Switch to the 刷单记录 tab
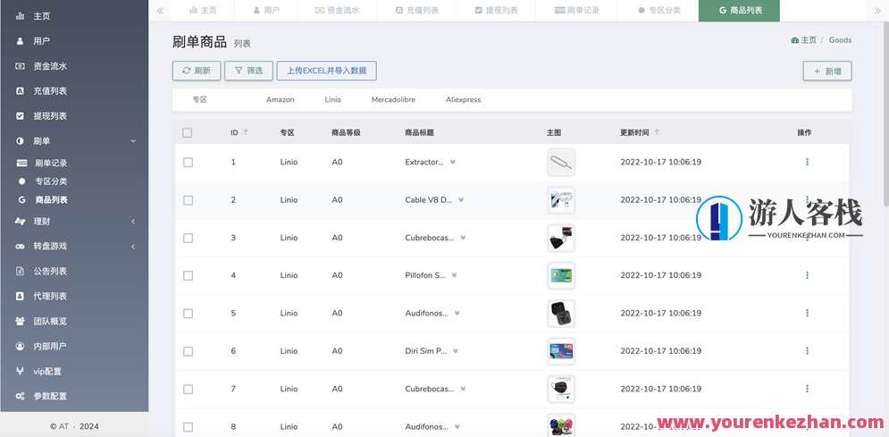The width and height of the screenshot is (889, 437). point(576,10)
